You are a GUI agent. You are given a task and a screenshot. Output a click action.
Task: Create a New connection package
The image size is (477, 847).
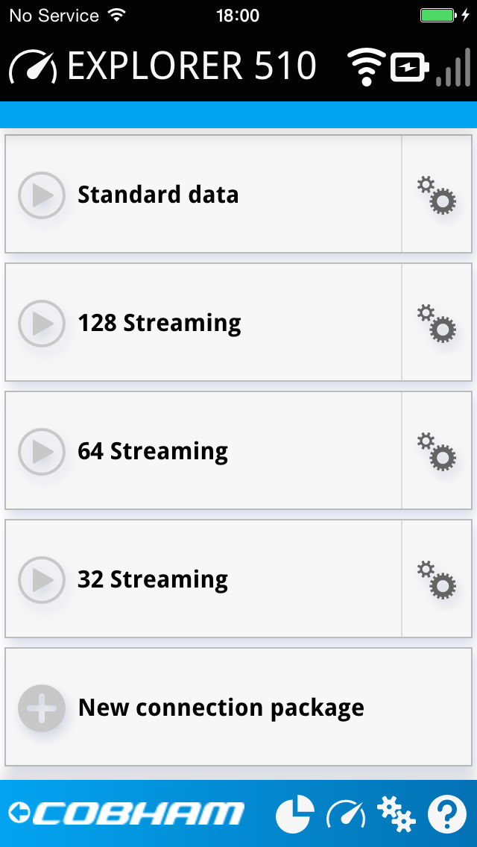[42, 708]
